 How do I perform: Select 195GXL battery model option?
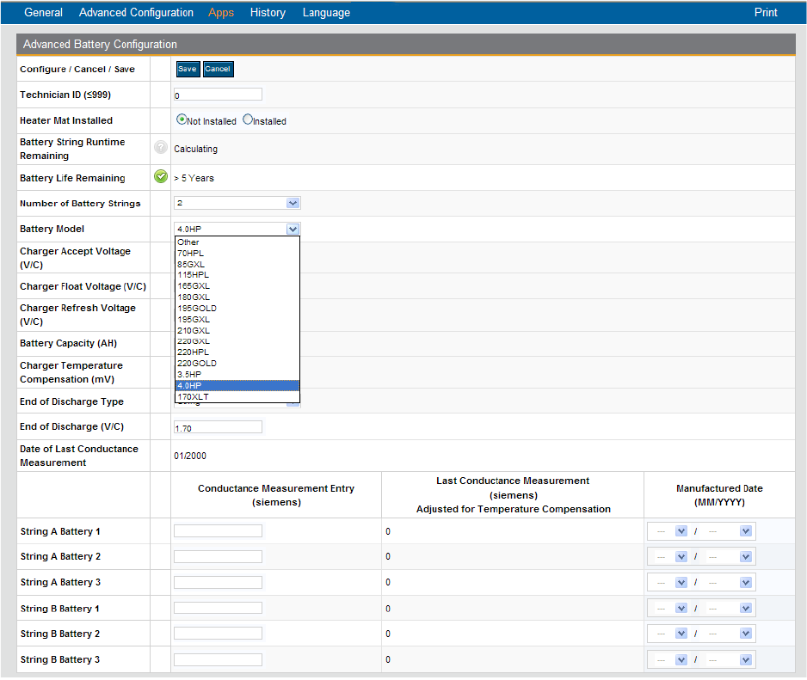(237, 320)
